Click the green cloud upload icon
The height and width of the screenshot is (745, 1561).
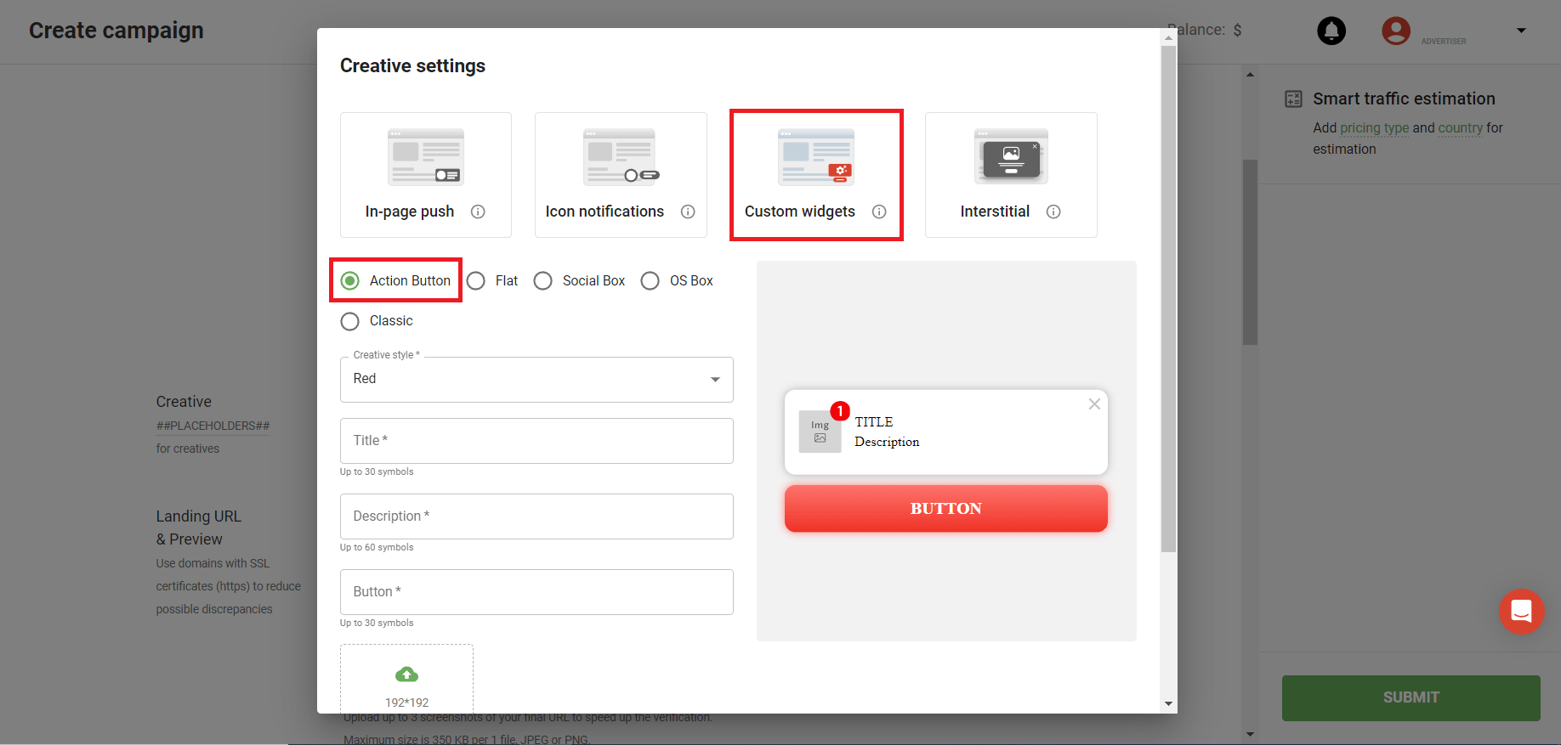(406, 674)
